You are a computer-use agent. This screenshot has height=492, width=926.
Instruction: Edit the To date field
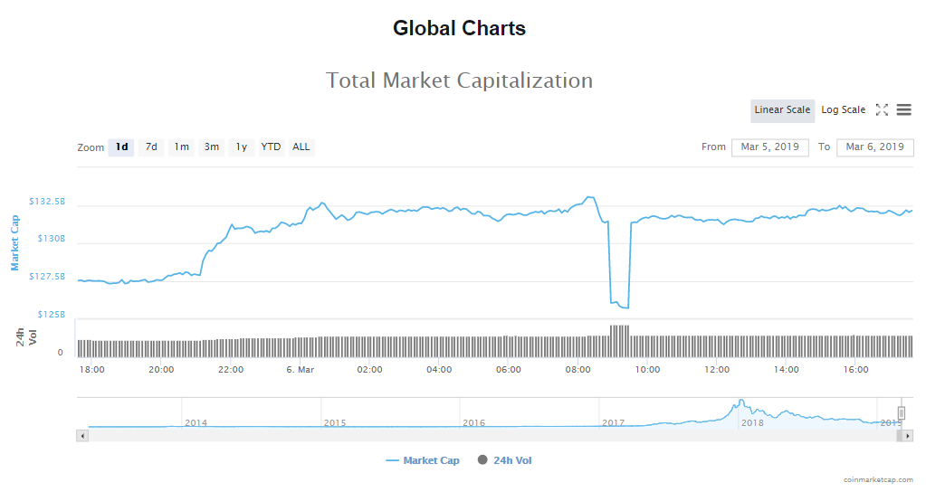click(874, 147)
